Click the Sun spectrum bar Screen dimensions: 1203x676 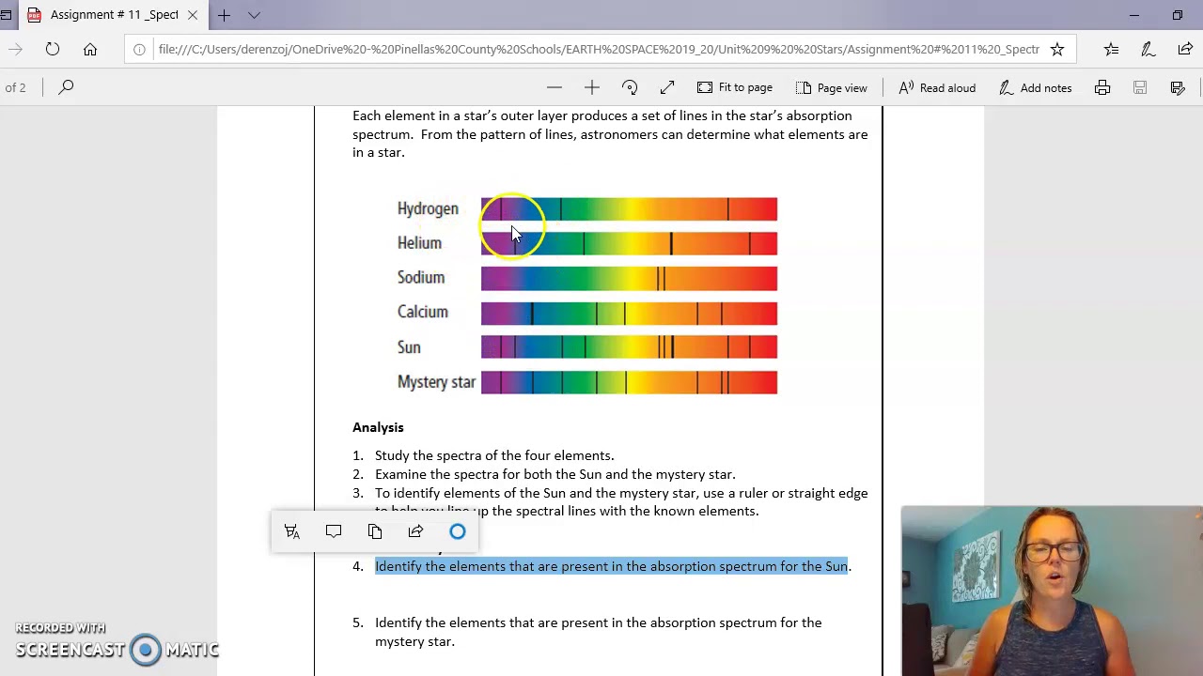629,347
